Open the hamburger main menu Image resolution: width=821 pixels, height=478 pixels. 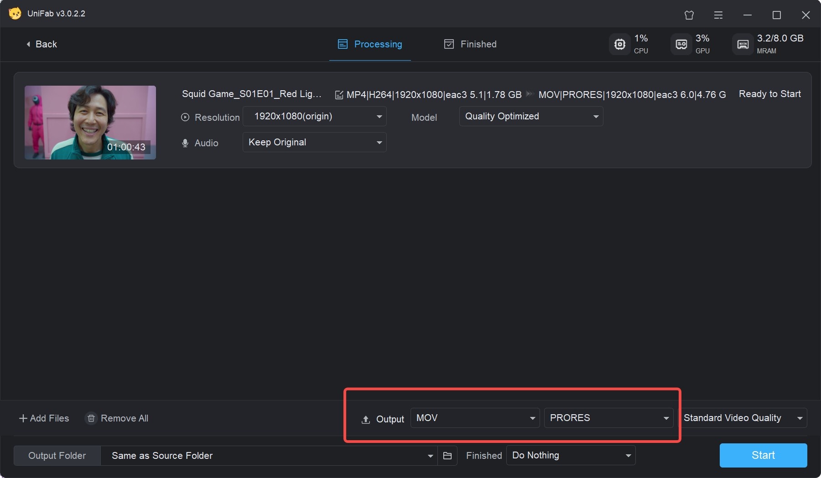tap(718, 15)
